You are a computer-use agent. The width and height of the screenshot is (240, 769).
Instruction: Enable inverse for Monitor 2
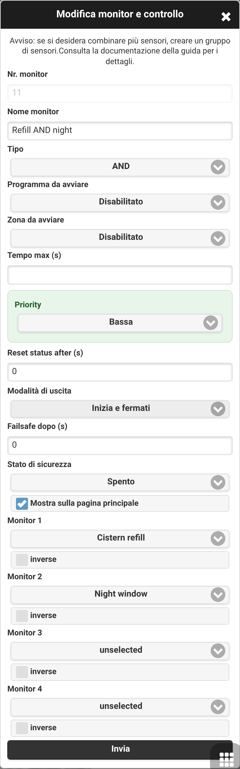(22, 616)
